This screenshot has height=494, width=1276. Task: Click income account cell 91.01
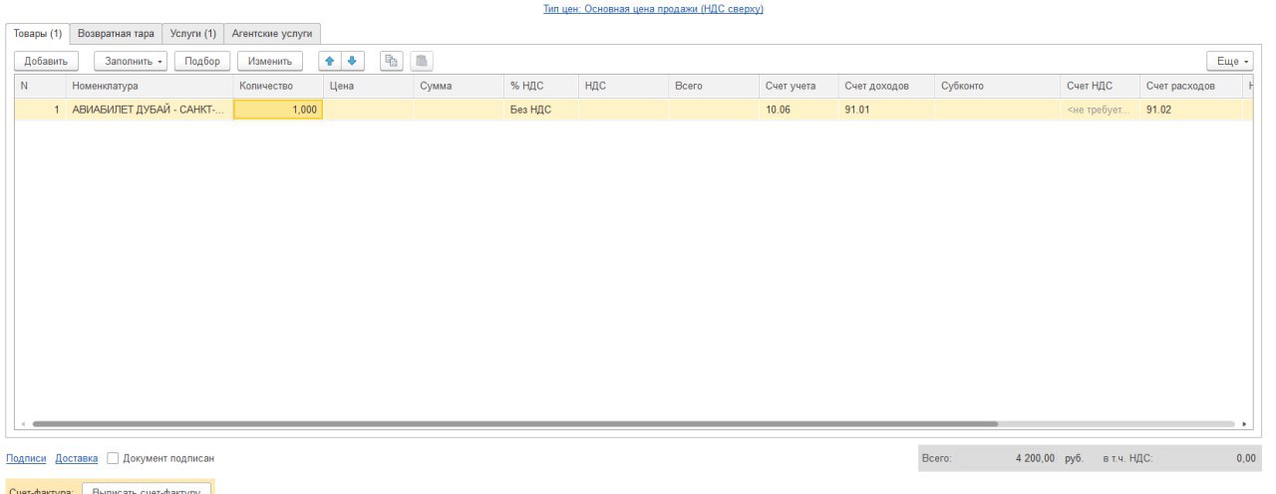coord(886,110)
